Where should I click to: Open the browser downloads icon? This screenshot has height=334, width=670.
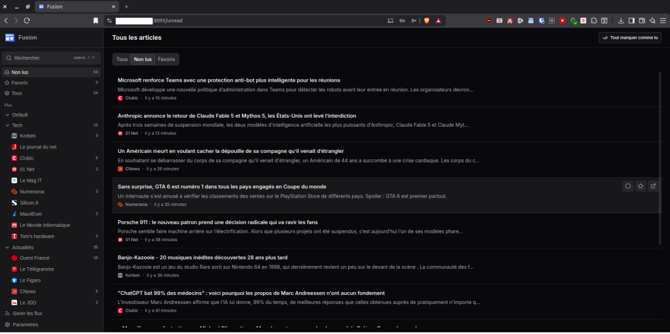click(x=621, y=20)
